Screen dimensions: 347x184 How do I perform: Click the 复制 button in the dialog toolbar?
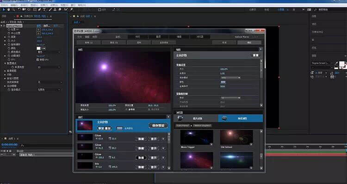point(139,43)
